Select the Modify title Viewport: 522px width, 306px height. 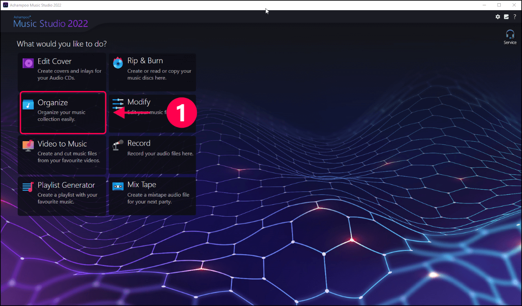(x=139, y=102)
